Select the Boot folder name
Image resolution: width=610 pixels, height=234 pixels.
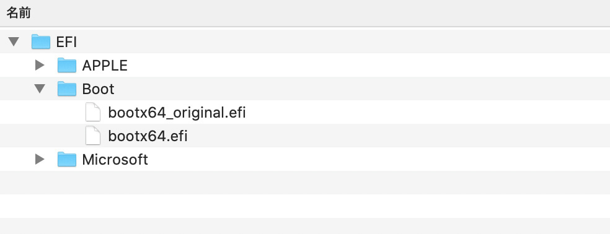coord(98,89)
